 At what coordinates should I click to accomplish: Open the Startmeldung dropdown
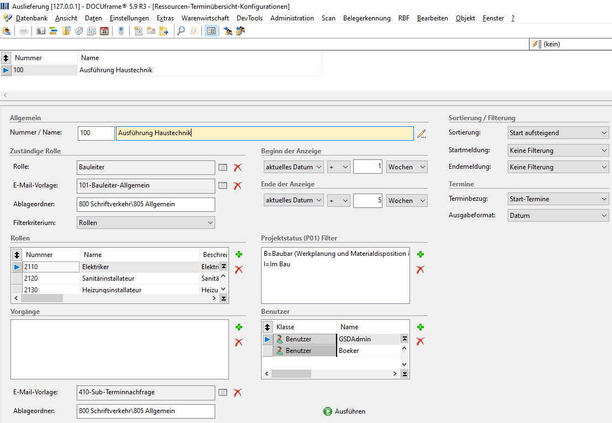tap(558, 150)
